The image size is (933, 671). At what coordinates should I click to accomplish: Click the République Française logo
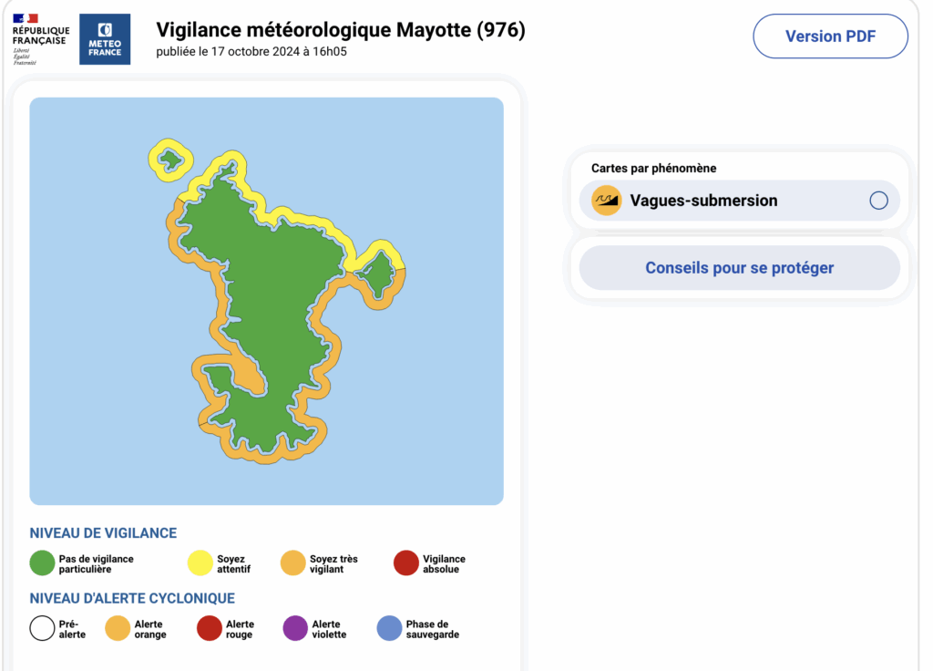40,39
